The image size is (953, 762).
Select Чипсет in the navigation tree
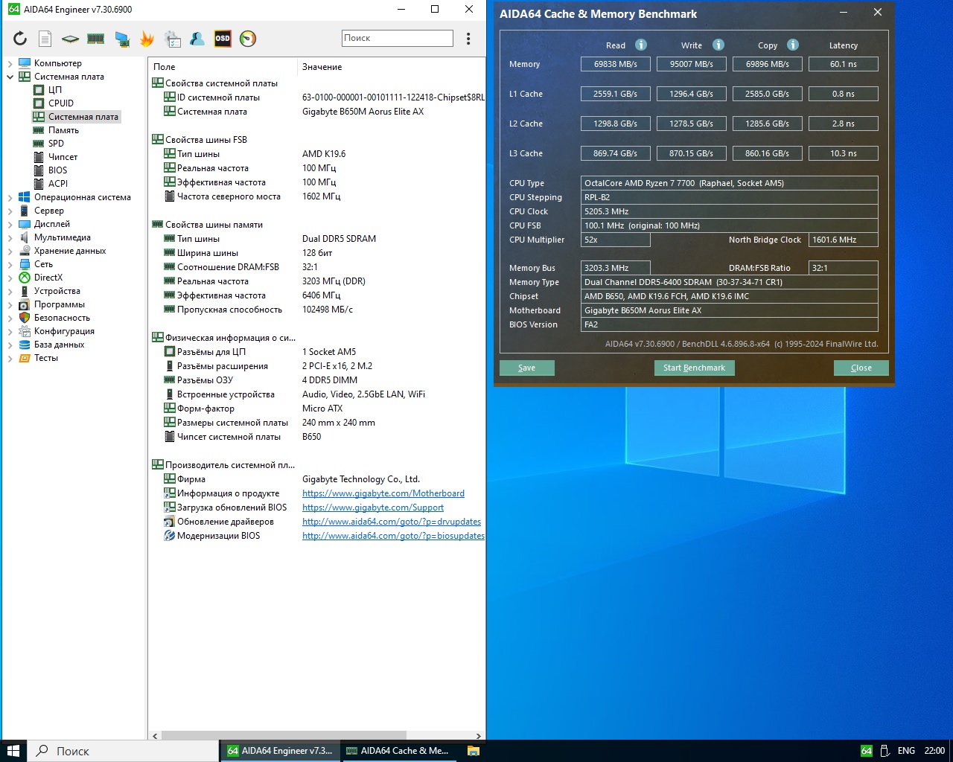point(63,157)
